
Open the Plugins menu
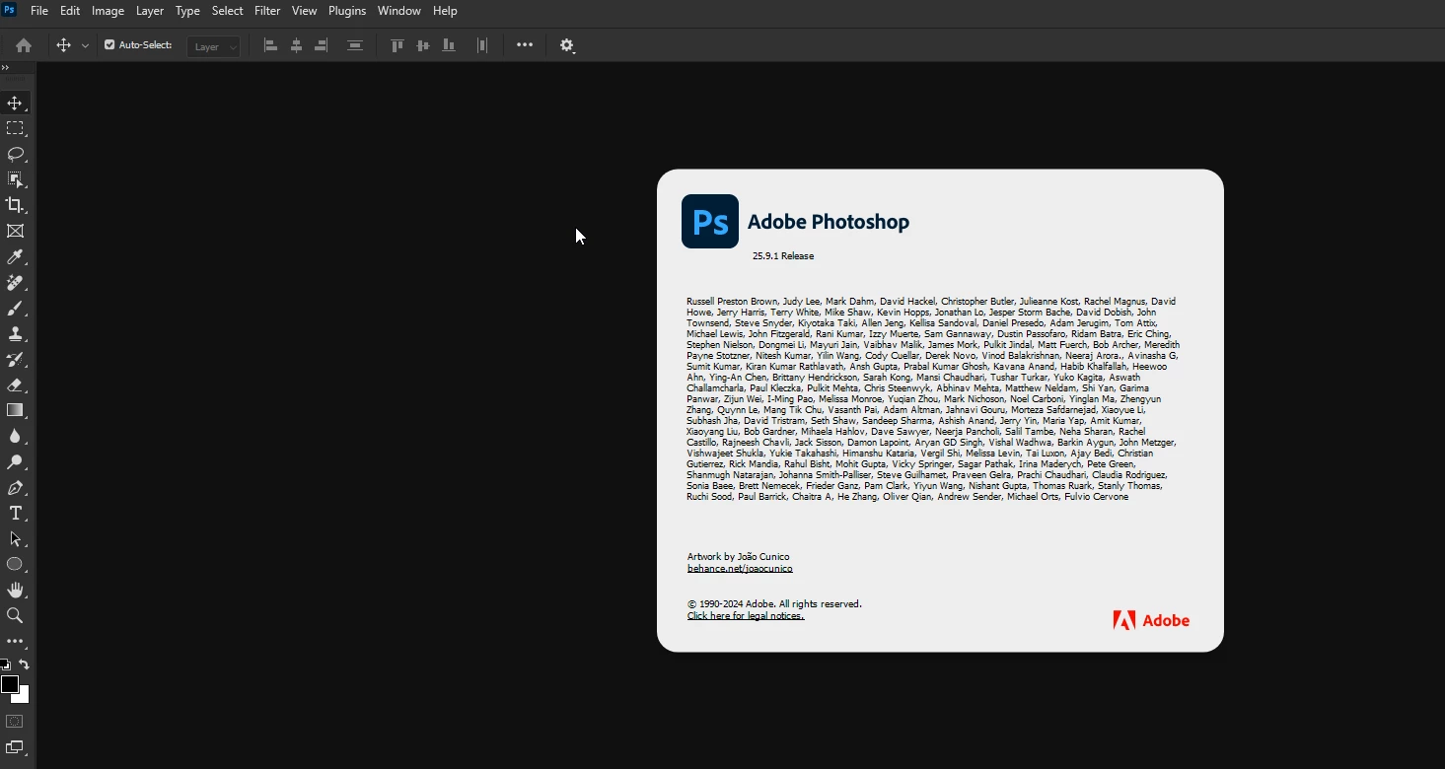347,11
